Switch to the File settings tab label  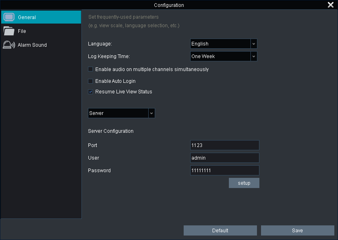click(22, 31)
